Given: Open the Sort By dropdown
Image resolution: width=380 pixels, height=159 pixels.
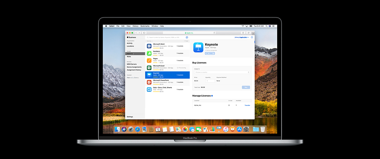Looking at the screenshot, I should tap(149, 41).
